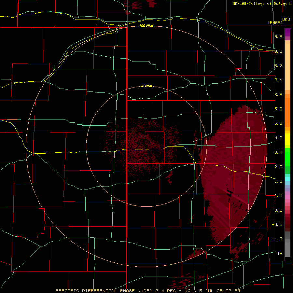
Task: Click the 50 NMI range ring label
Action: tap(146, 86)
